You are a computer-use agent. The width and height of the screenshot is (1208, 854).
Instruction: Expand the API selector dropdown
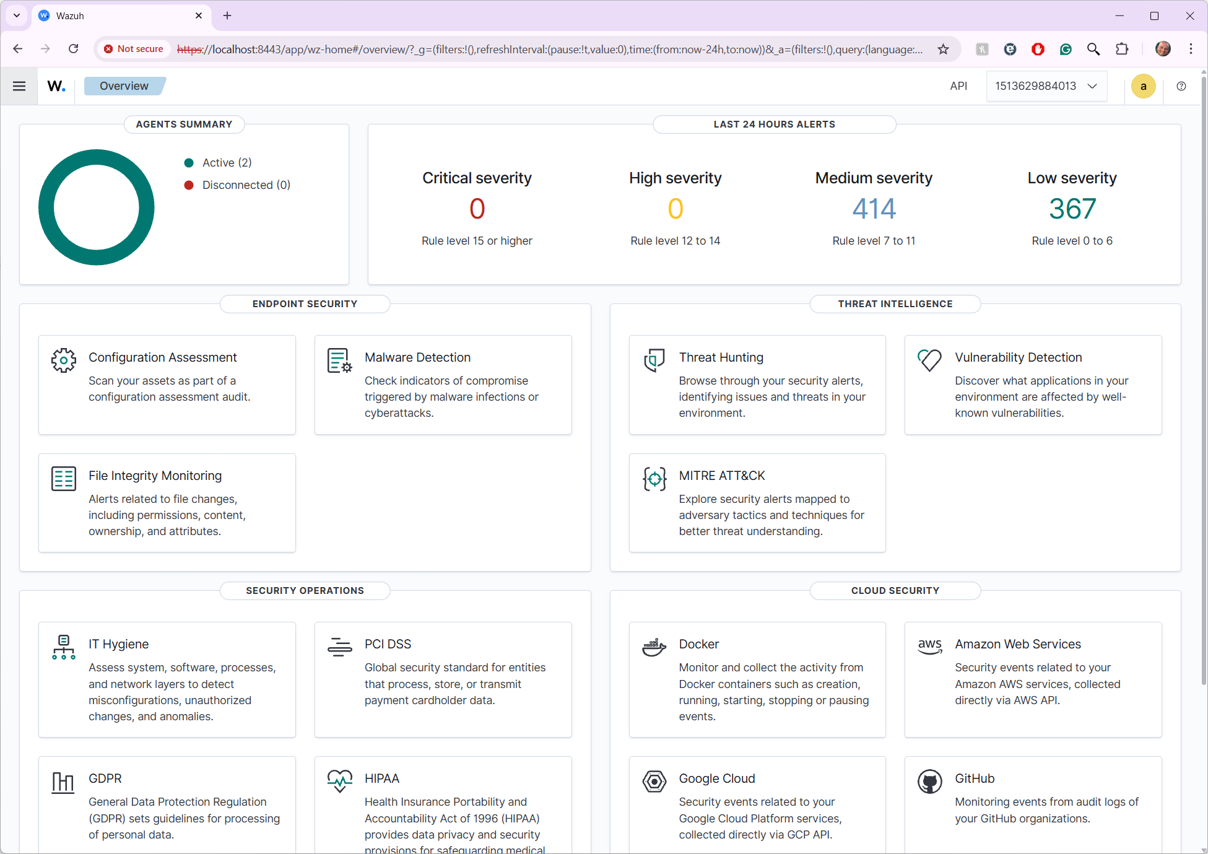click(x=1093, y=86)
